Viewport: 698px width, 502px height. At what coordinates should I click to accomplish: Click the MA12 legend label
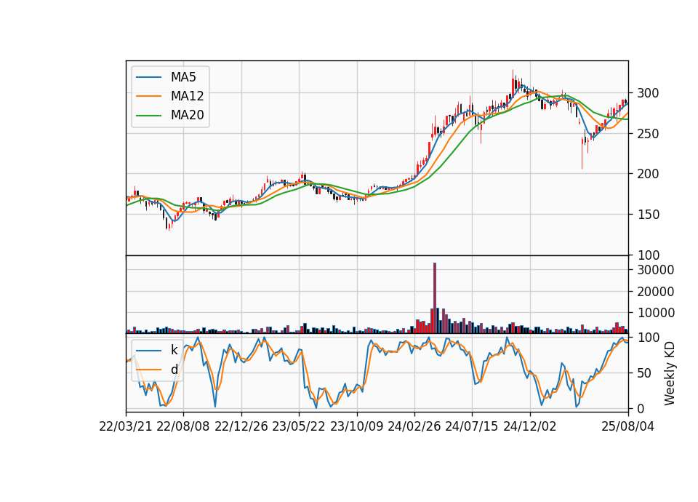(187, 96)
